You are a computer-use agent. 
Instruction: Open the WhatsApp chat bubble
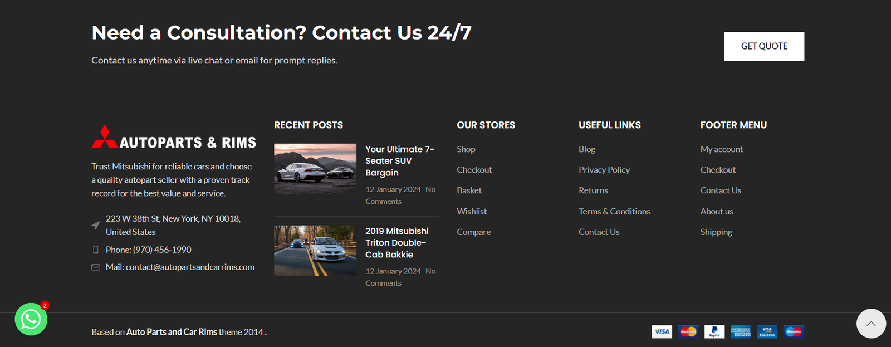point(31,319)
